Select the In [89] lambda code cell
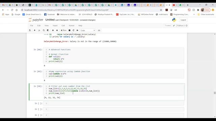 tap(113, 74)
